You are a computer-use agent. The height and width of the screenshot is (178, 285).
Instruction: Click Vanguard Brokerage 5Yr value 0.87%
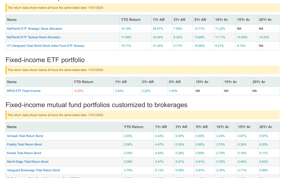(x=200, y=170)
